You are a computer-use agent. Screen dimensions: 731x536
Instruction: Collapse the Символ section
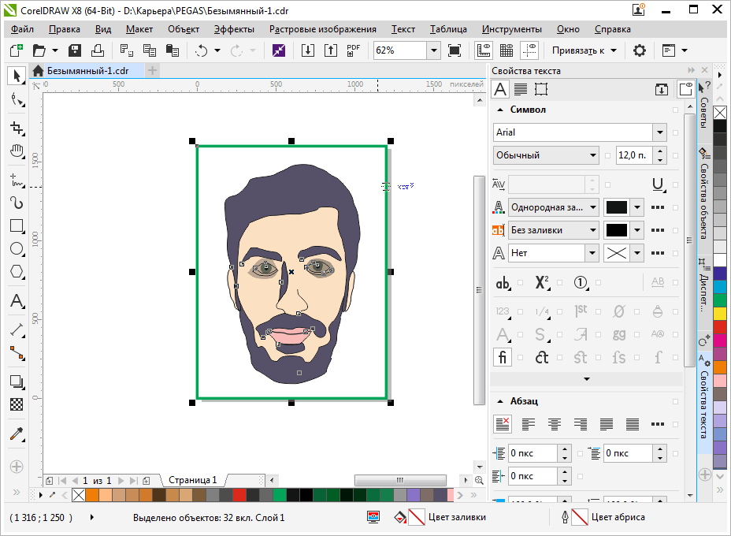pyautogui.click(x=499, y=110)
